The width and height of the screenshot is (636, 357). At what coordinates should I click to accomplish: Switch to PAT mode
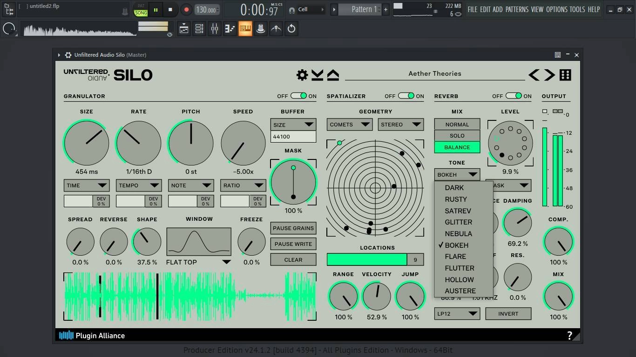click(x=141, y=6)
